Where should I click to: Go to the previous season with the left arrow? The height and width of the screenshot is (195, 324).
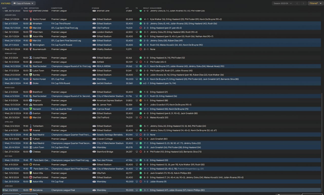click(297, 3)
